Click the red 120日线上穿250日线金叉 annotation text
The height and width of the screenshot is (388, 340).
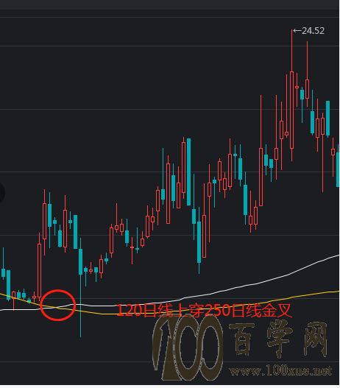click(x=204, y=311)
